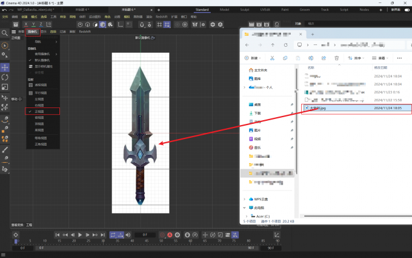Collapse 此电脑 in Explorer sidebar
This screenshot has width=412, height=258.
[x=244, y=208]
